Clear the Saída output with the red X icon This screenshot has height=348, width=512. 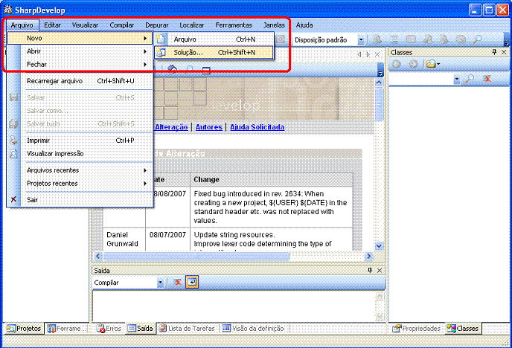click(x=177, y=282)
